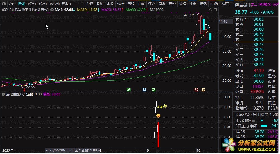Click the 收益(二) earnings value 0.270
The width and height of the screenshot is (280, 154).
tap(259, 108)
